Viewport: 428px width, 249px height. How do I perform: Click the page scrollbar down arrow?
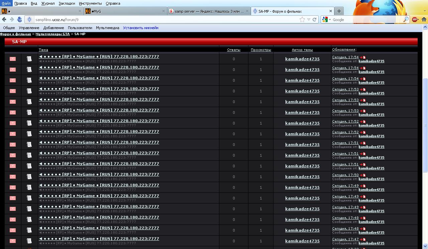click(425, 246)
